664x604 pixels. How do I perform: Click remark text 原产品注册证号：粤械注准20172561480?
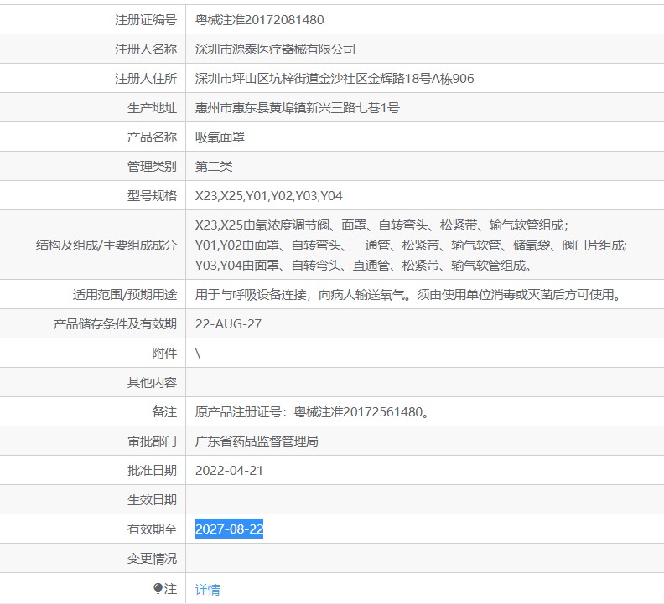313,412
